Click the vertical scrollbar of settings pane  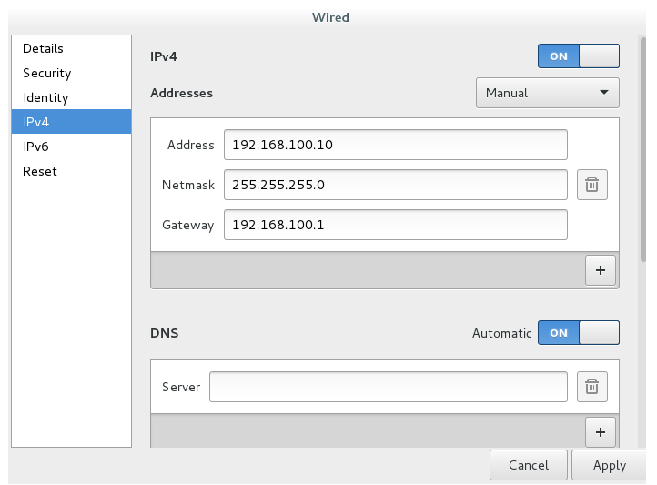pyautogui.click(x=643, y=150)
